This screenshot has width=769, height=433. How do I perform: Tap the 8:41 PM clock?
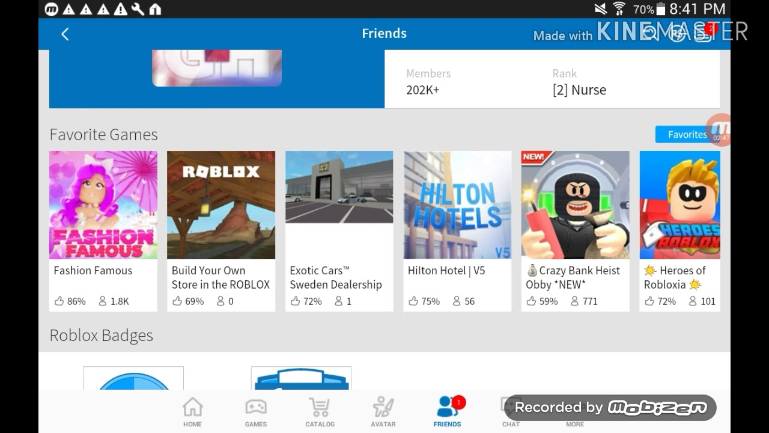(x=698, y=9)
